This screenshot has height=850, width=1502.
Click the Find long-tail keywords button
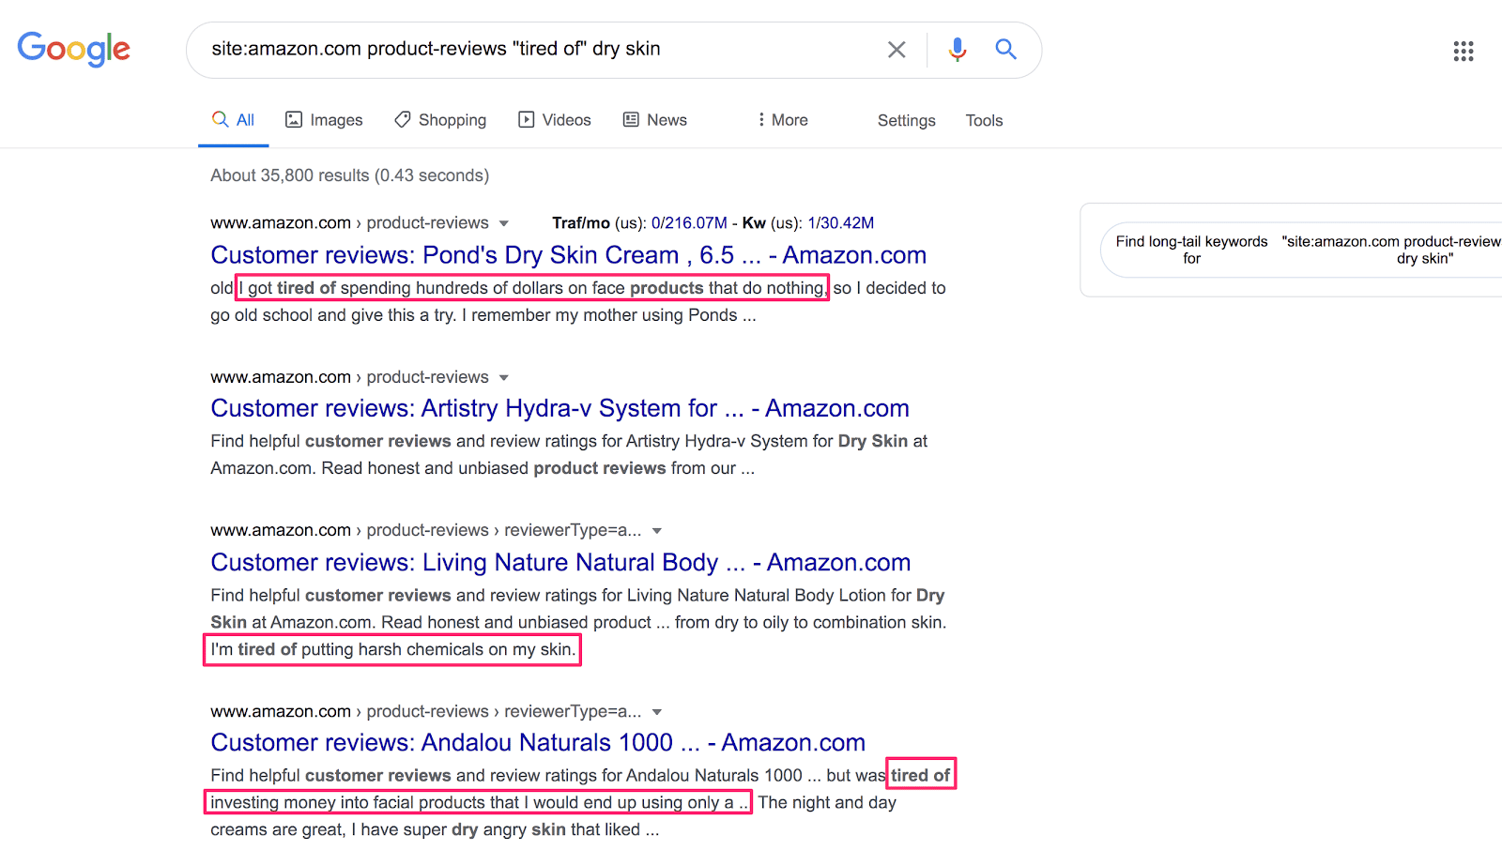[1301, 250]
